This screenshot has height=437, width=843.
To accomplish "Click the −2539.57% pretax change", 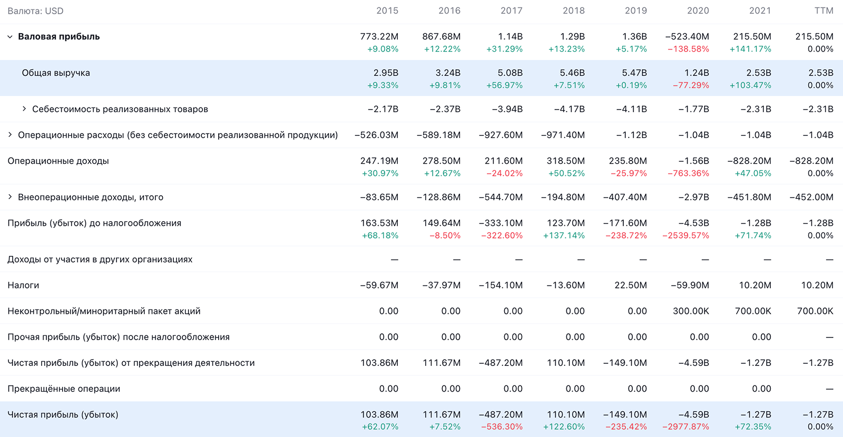I will click(x=686, y=236).
